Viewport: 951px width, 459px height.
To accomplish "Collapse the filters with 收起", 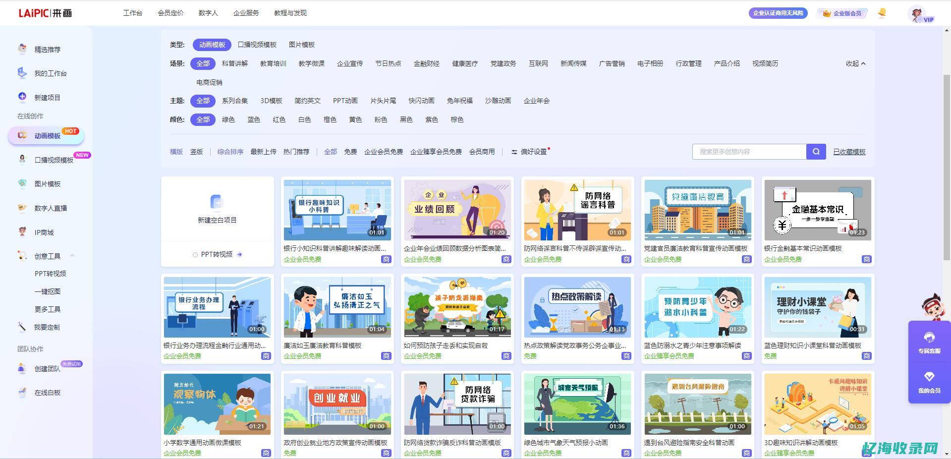I will (855, 63).
